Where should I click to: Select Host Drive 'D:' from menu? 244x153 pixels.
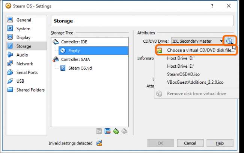coord(181,58)
